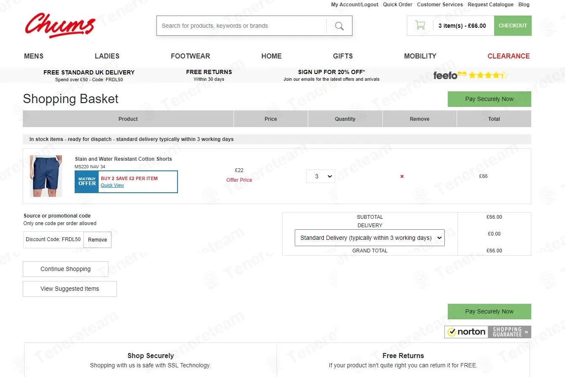
Task: Open the FOOTWEAR menu
Action: point(191,56)
